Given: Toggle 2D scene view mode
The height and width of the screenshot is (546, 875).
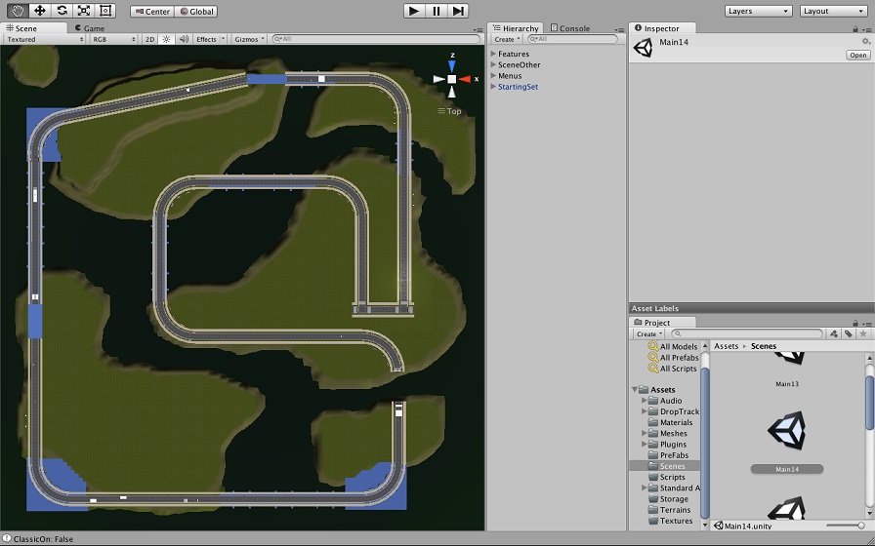Looking at the screenshot, I should tap(149, 40).
